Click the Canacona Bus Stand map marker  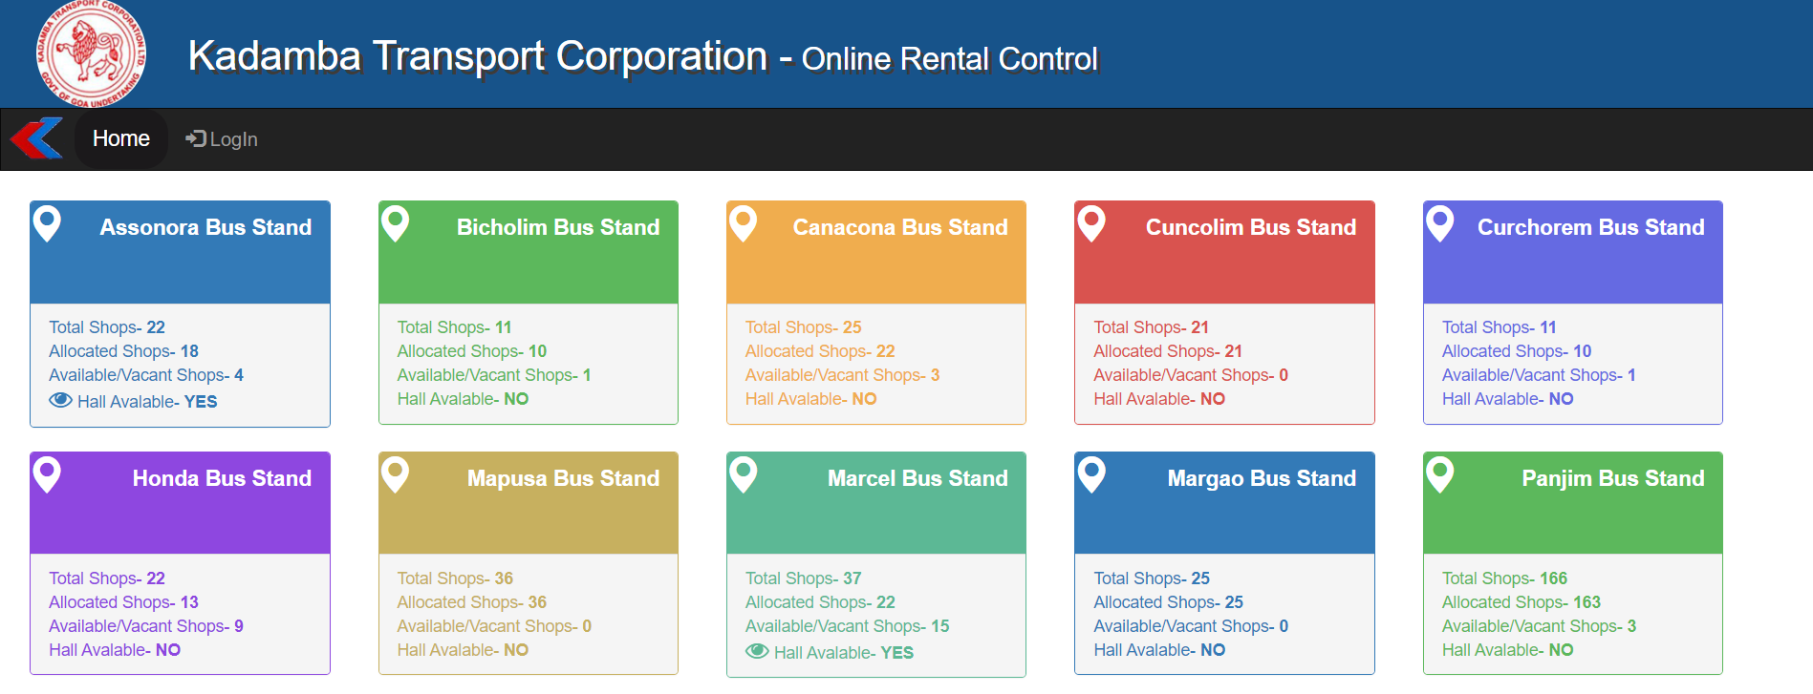tap(743, 224)
